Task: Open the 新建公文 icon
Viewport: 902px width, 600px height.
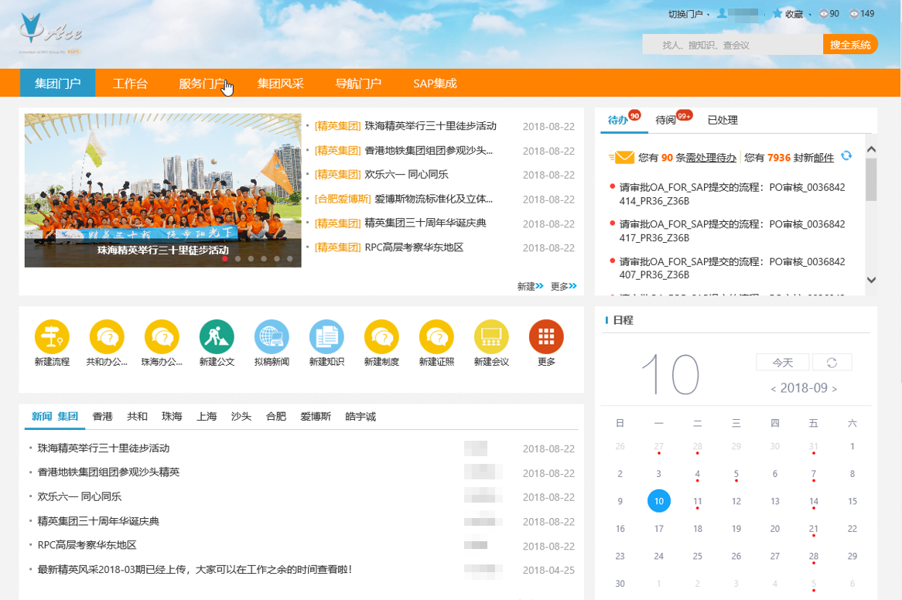Action: [x=217, y=337]
